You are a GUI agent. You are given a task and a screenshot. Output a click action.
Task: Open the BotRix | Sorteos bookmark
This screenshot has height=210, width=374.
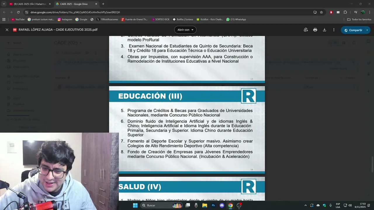183,19
